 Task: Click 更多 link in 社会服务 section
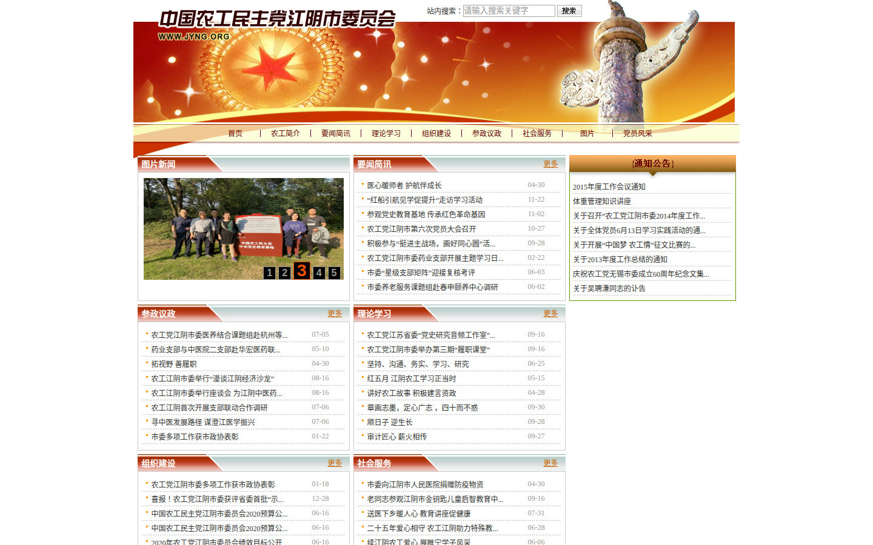click(550, 463)
